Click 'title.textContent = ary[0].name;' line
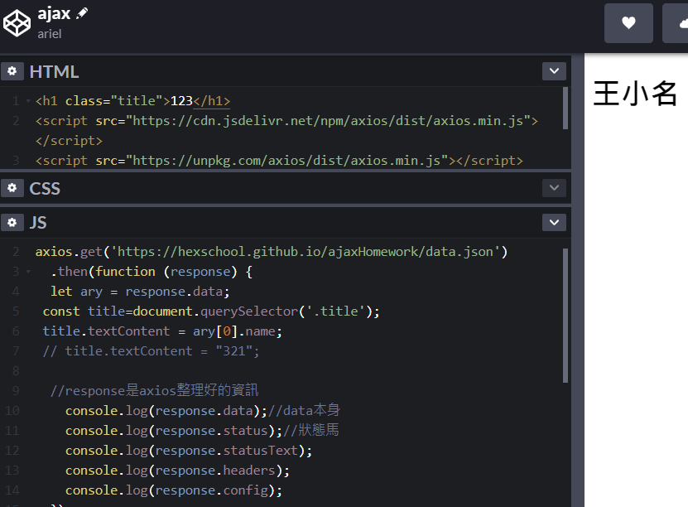 point(162,331)
